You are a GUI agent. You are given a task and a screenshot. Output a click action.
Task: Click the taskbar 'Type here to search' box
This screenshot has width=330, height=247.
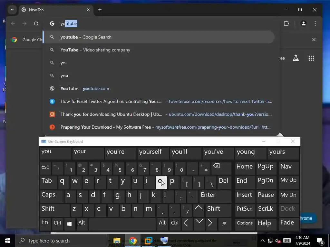point(62,241)
